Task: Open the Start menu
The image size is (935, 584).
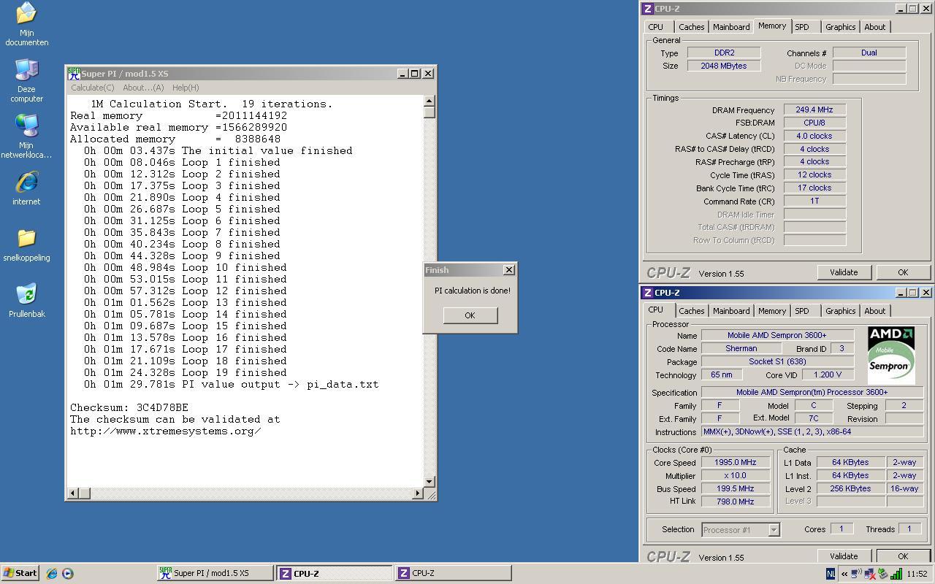Action: click(x=20, y=573)
